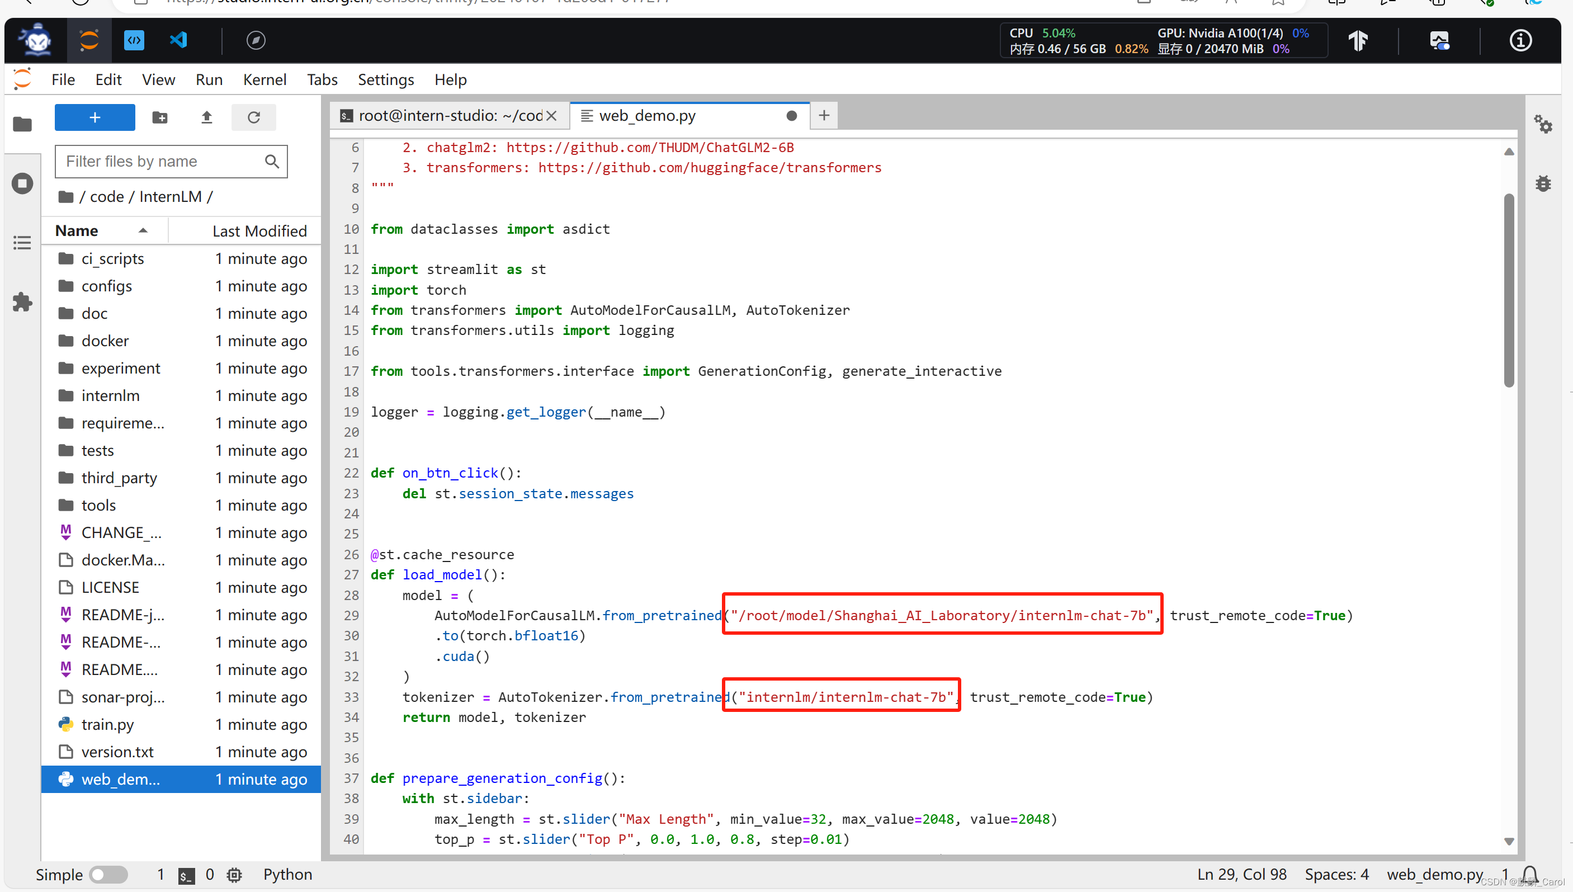Open the Kernel menu
The width and height of the screenshot is (1573, 892).
point(264,79)
